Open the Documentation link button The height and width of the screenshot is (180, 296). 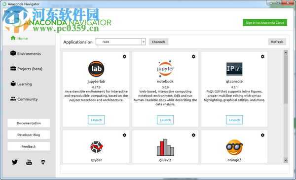coord(29,123)
